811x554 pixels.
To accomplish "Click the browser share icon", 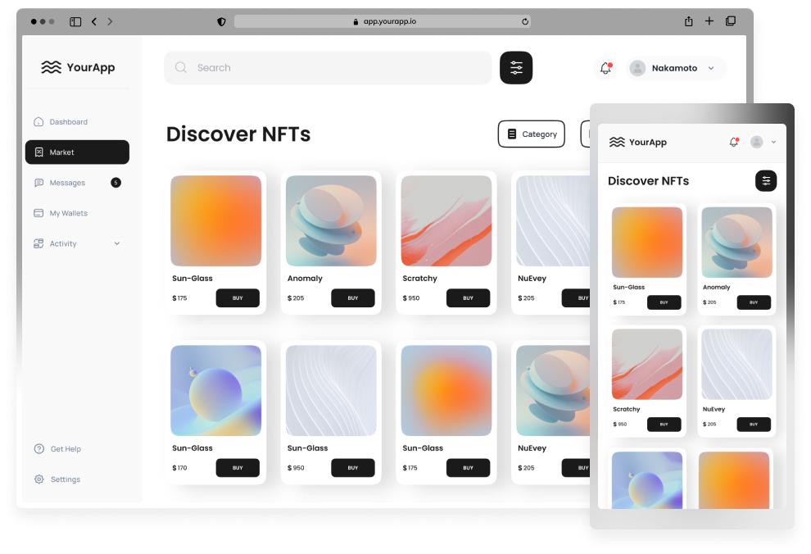I will (x=689, y=21).
